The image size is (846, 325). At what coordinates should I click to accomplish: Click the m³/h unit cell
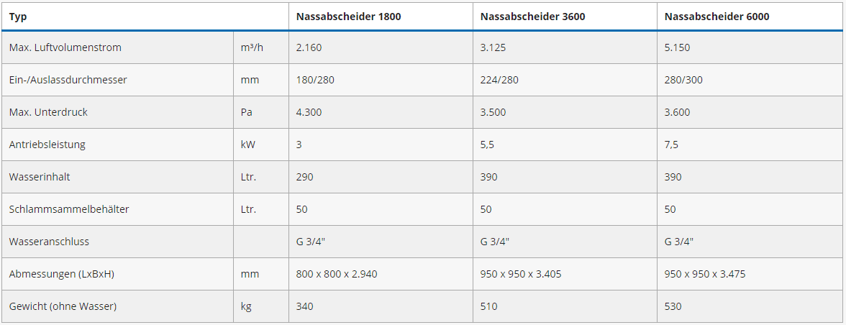click(250, 47)
